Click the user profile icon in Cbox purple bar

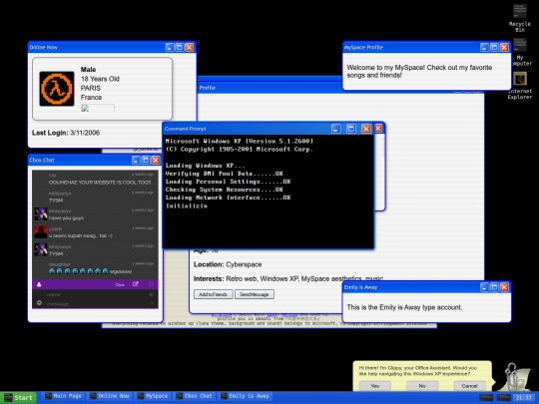click(x=39, y=284)
